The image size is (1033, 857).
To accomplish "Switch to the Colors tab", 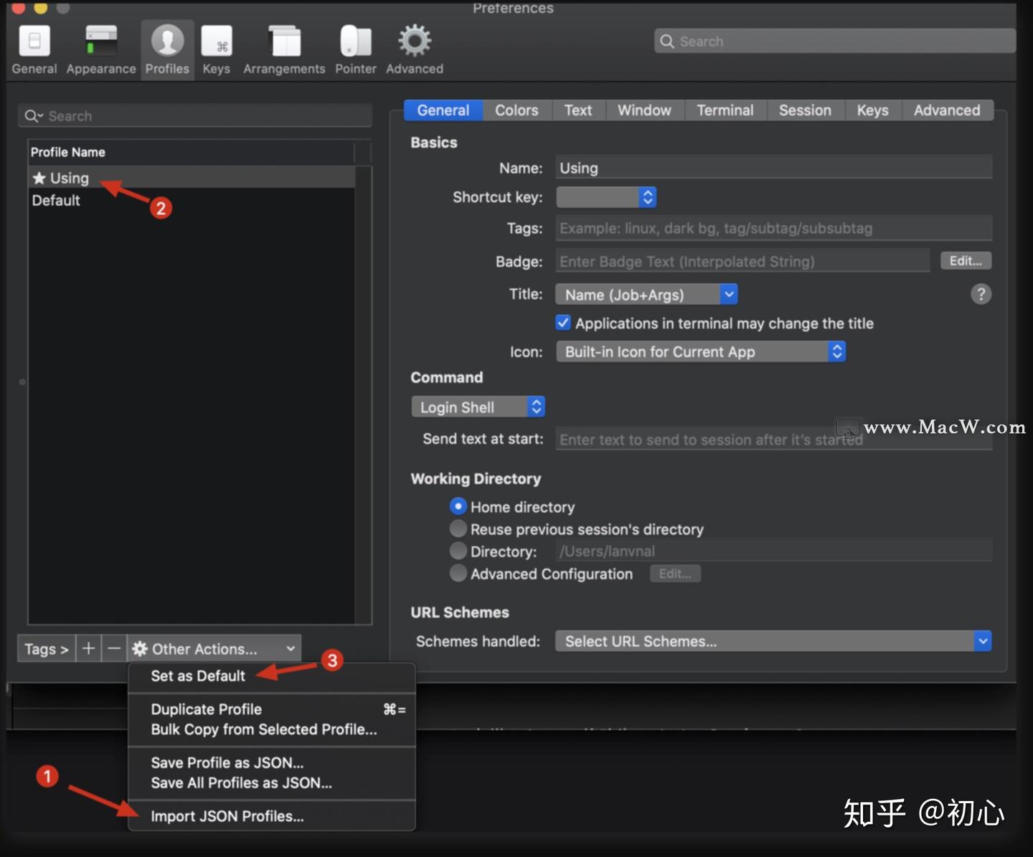I will coord(516,110).
